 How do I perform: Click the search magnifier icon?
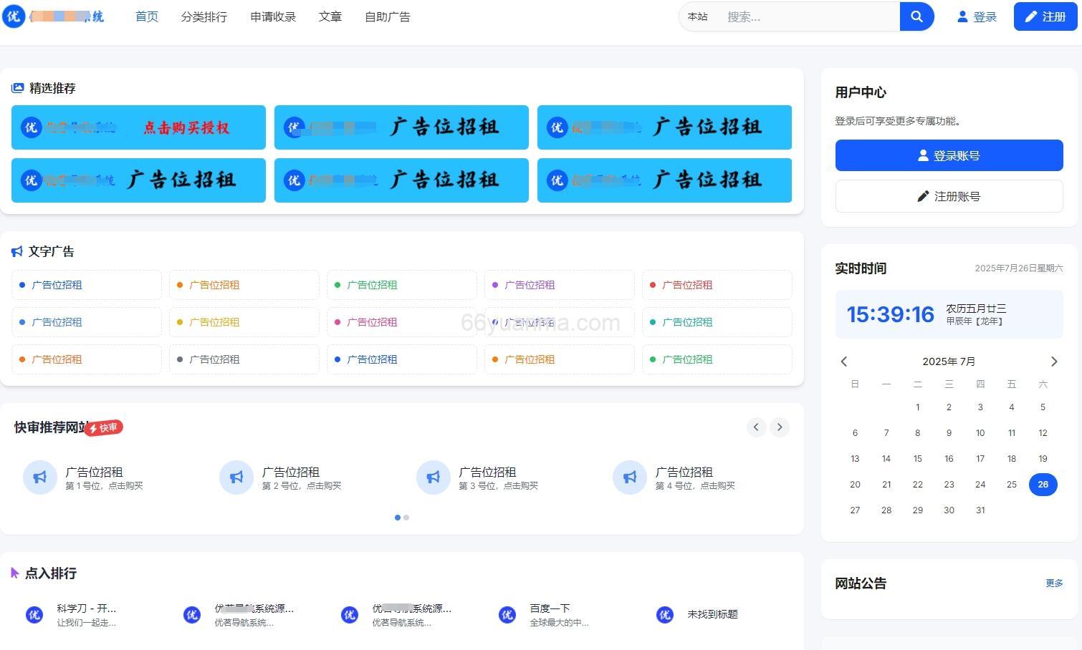pos(916,16)
